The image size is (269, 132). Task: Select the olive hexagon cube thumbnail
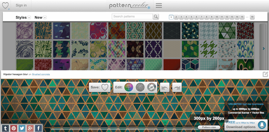point(98,49)
